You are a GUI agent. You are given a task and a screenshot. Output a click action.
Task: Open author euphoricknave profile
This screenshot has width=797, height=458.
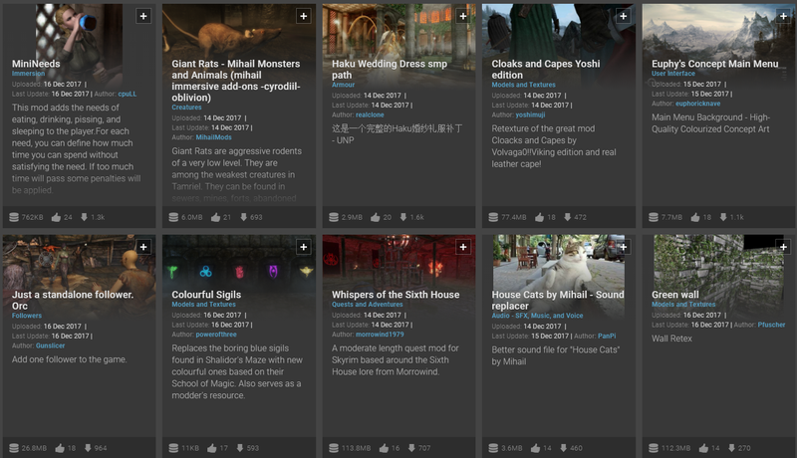[698, 104]
